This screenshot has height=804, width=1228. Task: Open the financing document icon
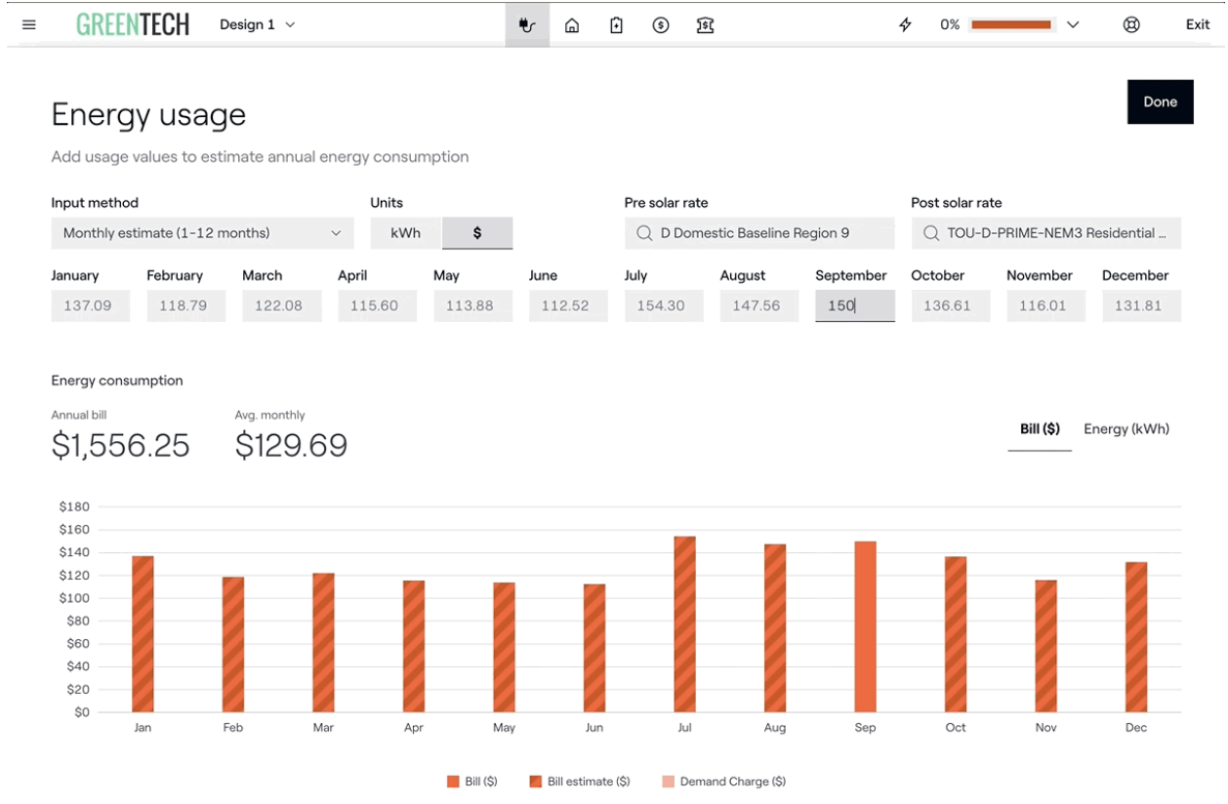click(x=705, y=25)
